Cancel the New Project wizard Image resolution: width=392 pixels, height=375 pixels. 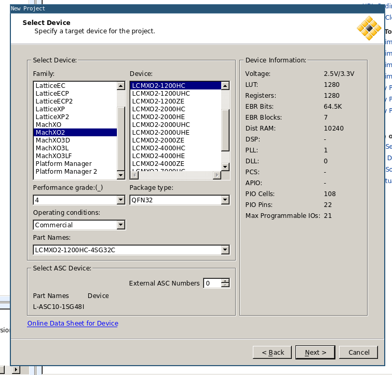tap(359, 352)
